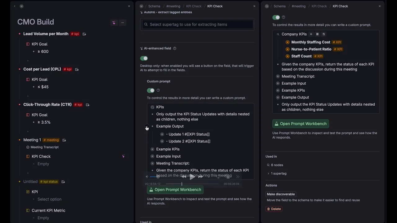Click the video playback progress slider
This screenshot has height=223, width=397.
pos(192,184)
